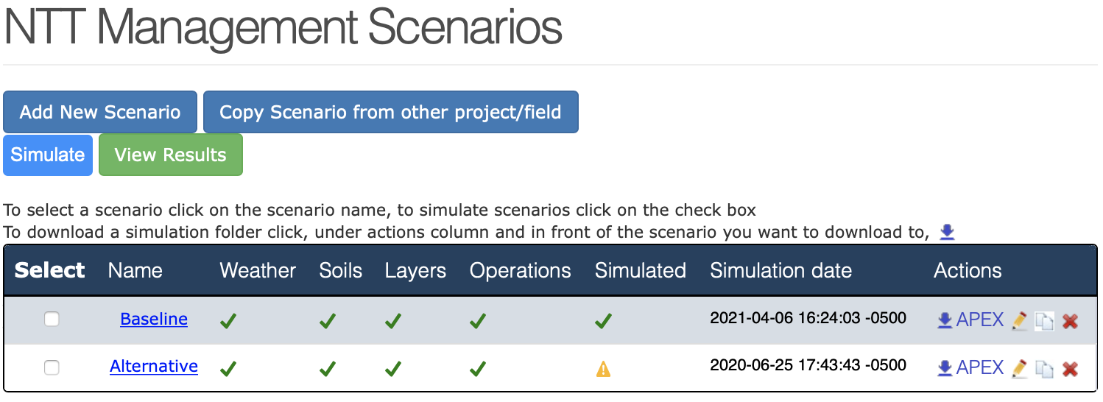Copy the Baseline scenario with the duplicate icon
The height and width of the screenshot is (402, 1103).
coord(1044,321)
